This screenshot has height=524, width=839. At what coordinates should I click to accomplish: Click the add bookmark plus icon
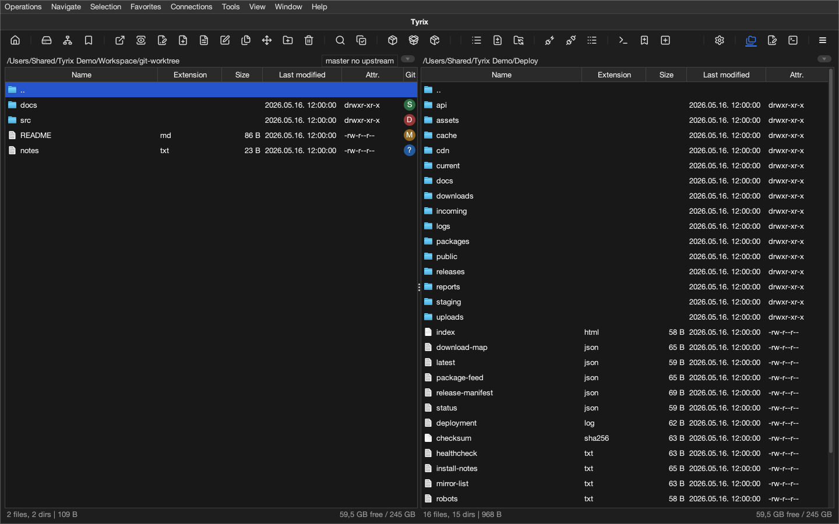point(644,40)
